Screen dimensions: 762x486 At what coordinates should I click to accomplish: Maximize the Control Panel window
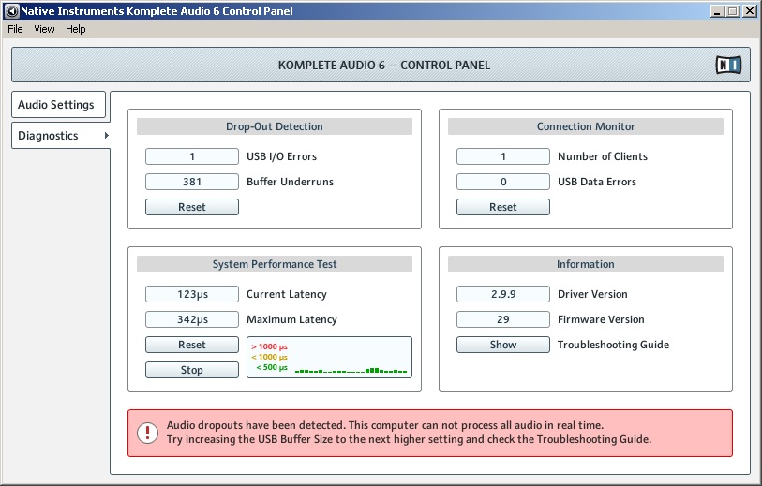732,10
